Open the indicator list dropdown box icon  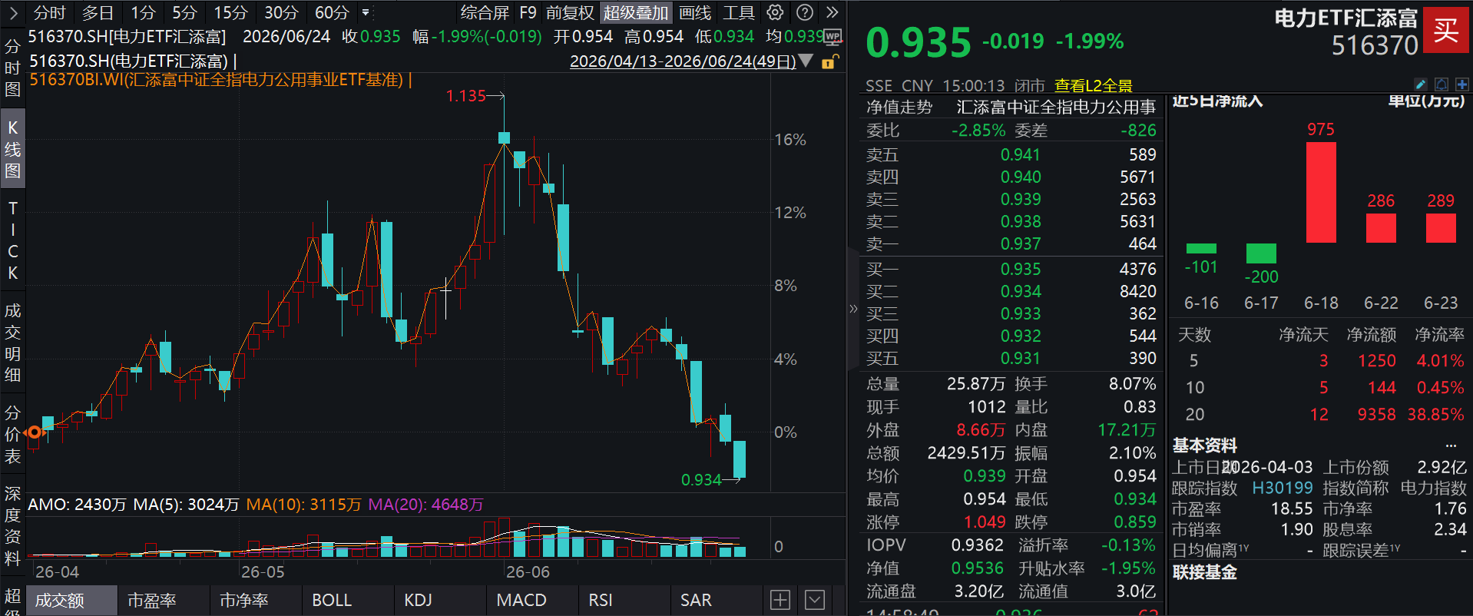[815, 600]
